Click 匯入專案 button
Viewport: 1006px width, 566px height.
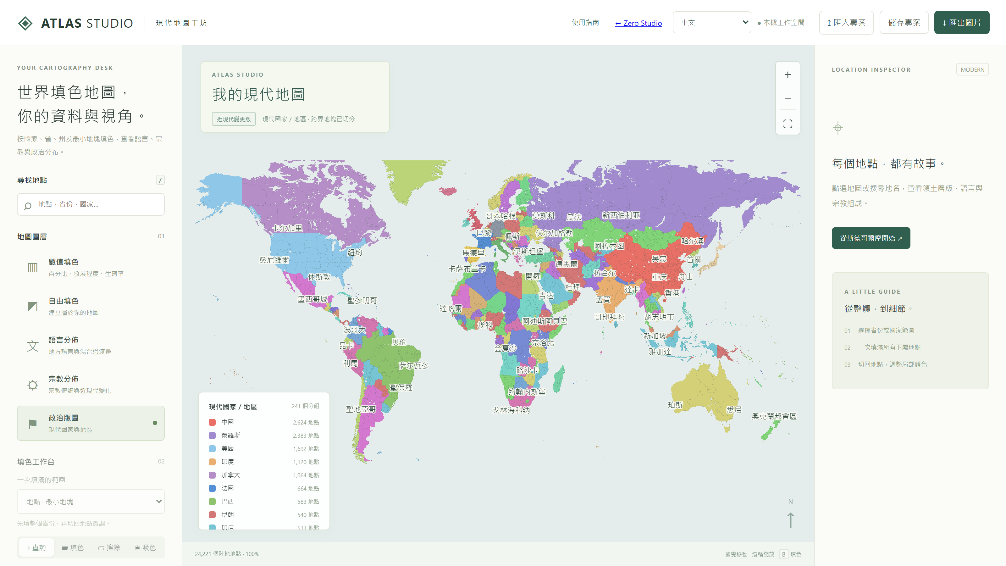[846, 23]
